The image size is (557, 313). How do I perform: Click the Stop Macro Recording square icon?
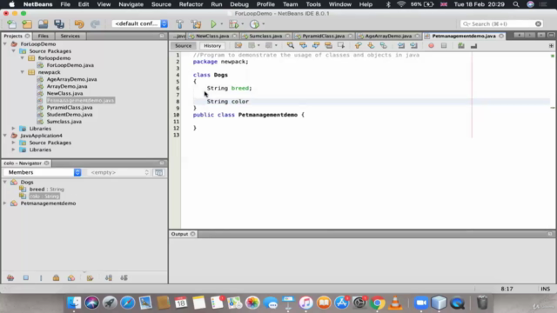444,45
